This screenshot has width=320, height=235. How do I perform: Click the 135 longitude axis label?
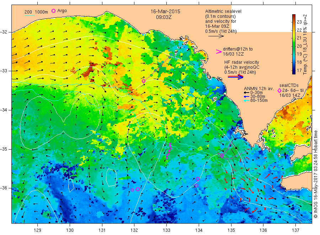point(231,230)
